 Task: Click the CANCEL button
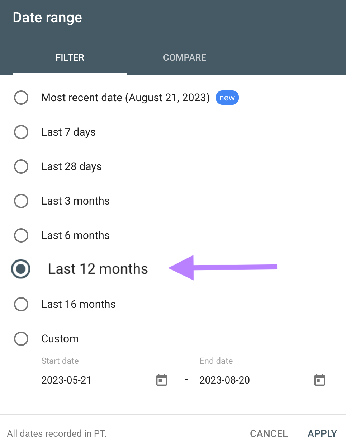269,433
